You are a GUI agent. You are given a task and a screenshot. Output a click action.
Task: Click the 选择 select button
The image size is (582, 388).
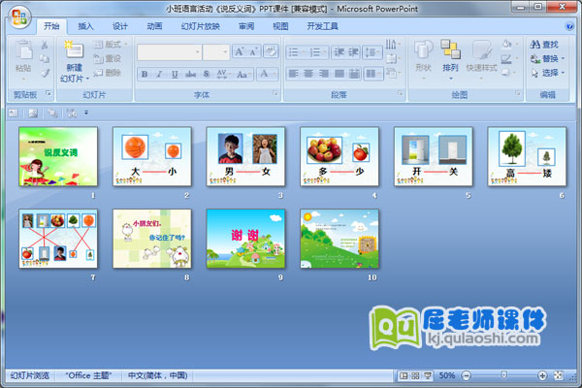547,73
